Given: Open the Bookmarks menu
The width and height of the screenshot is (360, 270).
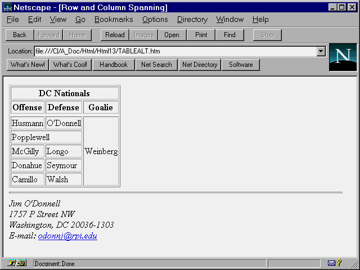Looking at the screenshot, I should pos(114,19).
